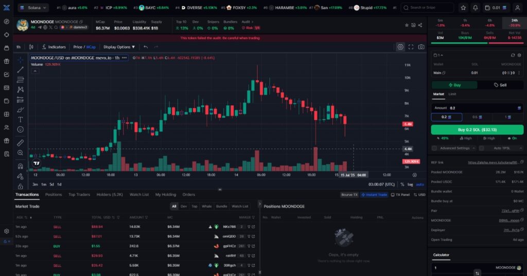Open the 1h chart interval selector
Image resolution: width=527 pixels, height=276 pixels.
pyautogui.click(x=19, y=47)
